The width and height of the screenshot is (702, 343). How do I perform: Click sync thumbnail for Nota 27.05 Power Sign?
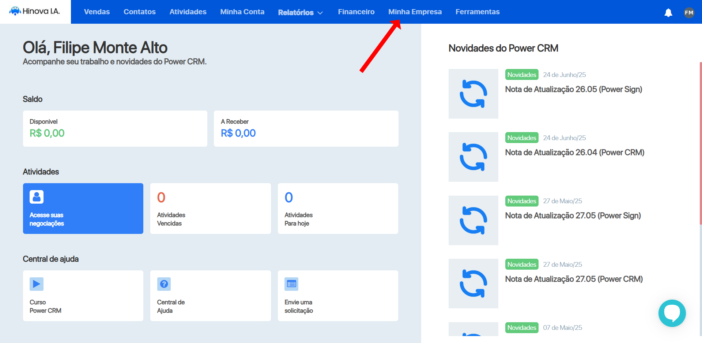pos(473,220)
